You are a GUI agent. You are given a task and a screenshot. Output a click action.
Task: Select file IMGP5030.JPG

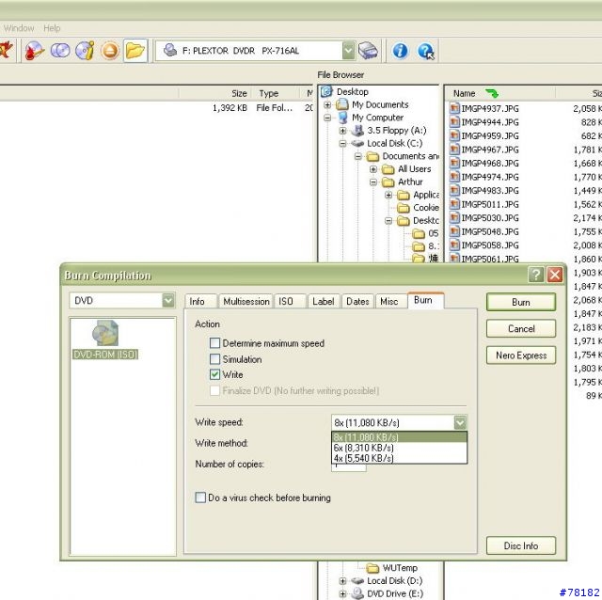489,217
